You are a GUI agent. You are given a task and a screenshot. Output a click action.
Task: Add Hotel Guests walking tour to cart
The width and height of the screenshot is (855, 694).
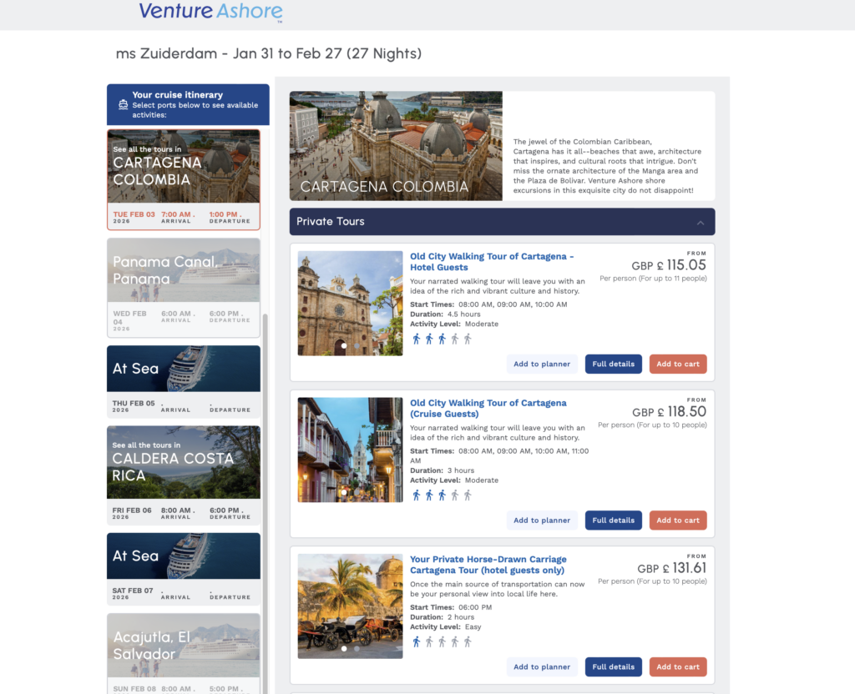point(678,364)
